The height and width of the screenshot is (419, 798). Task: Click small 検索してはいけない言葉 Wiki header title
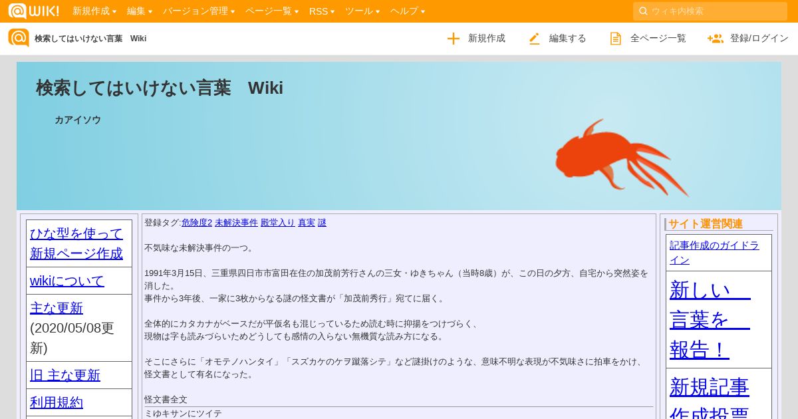[90, 39]
